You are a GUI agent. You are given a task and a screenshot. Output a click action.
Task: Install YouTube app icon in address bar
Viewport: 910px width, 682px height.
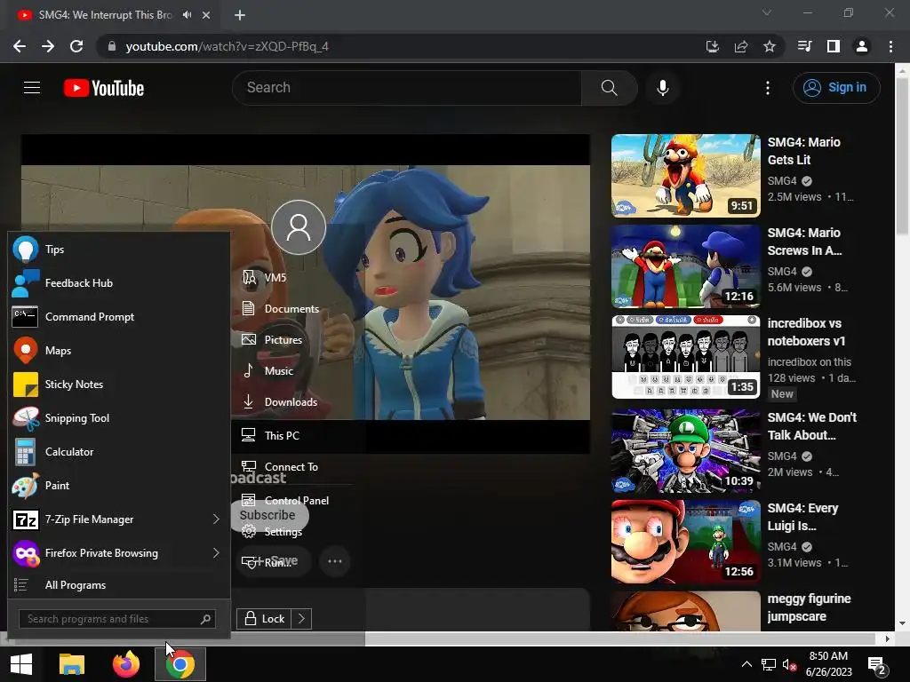point(712,46)
